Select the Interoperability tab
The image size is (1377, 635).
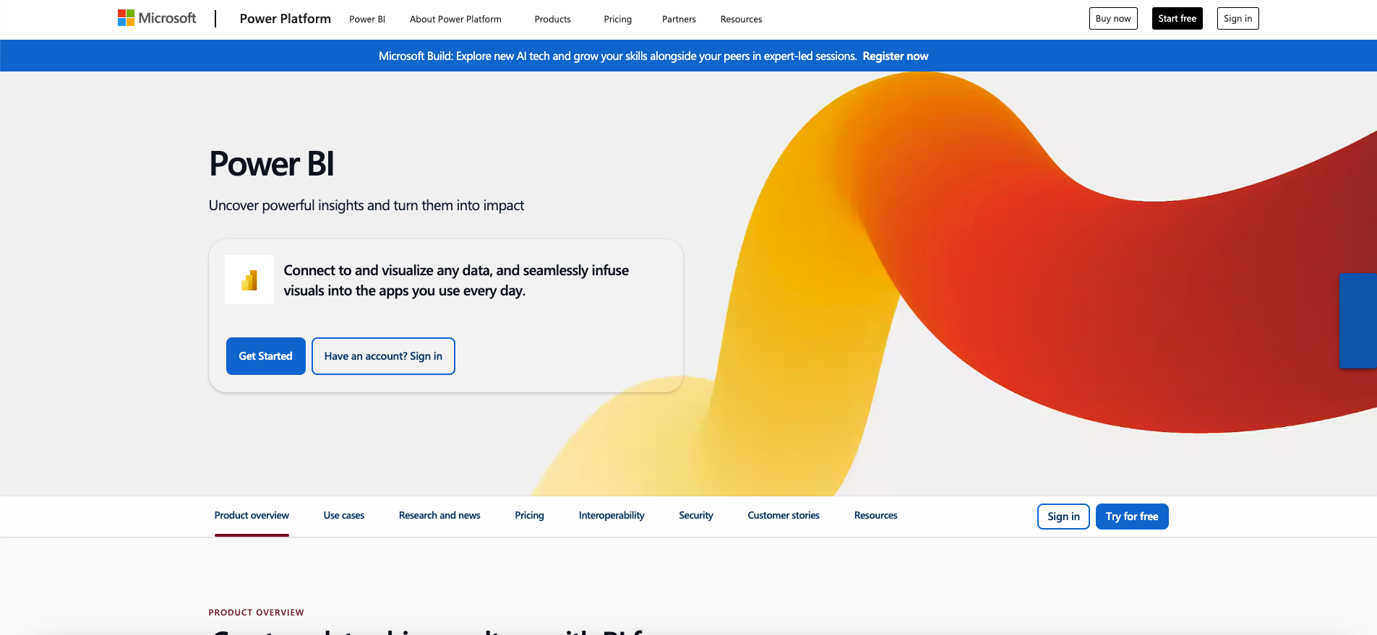pos(612,516)
